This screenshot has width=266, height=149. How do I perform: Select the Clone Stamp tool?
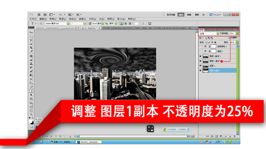(31, 64)
